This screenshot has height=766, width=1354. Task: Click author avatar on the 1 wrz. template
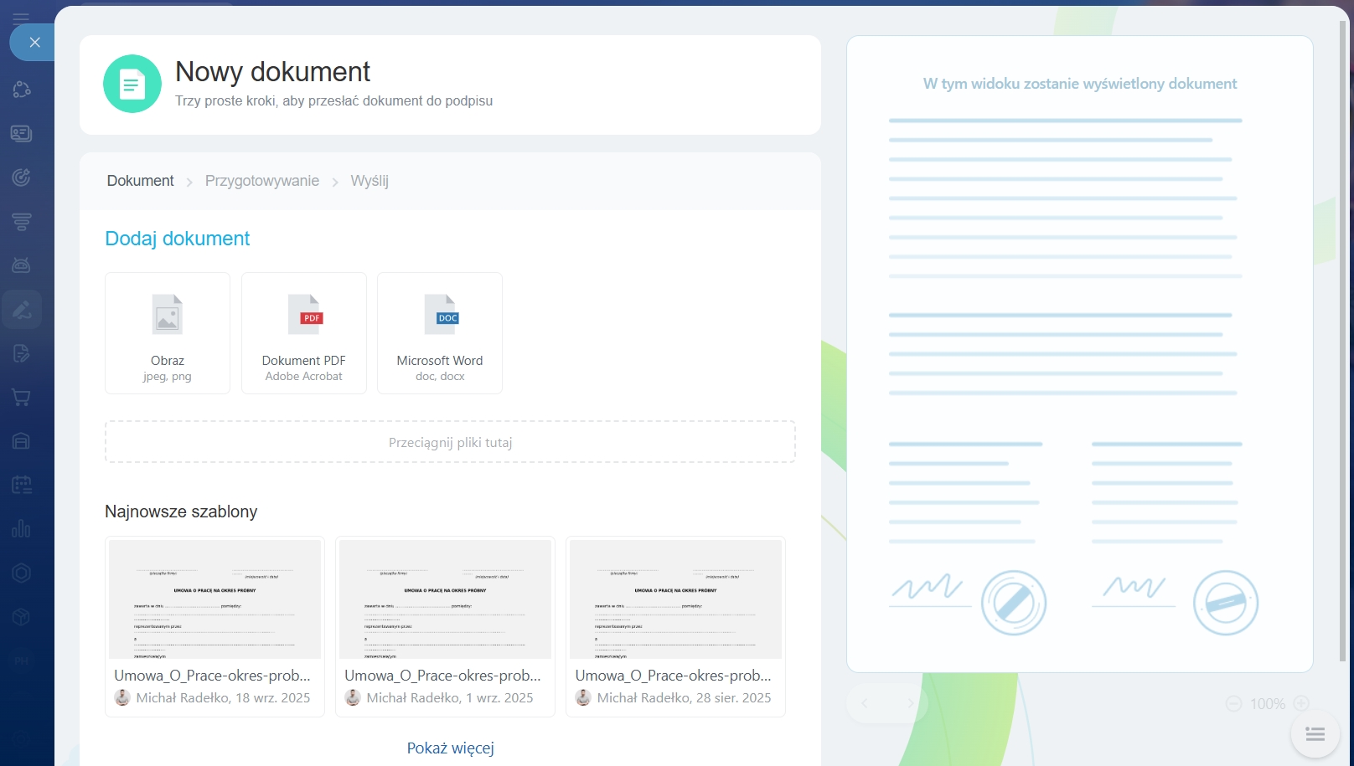point(353,697)
